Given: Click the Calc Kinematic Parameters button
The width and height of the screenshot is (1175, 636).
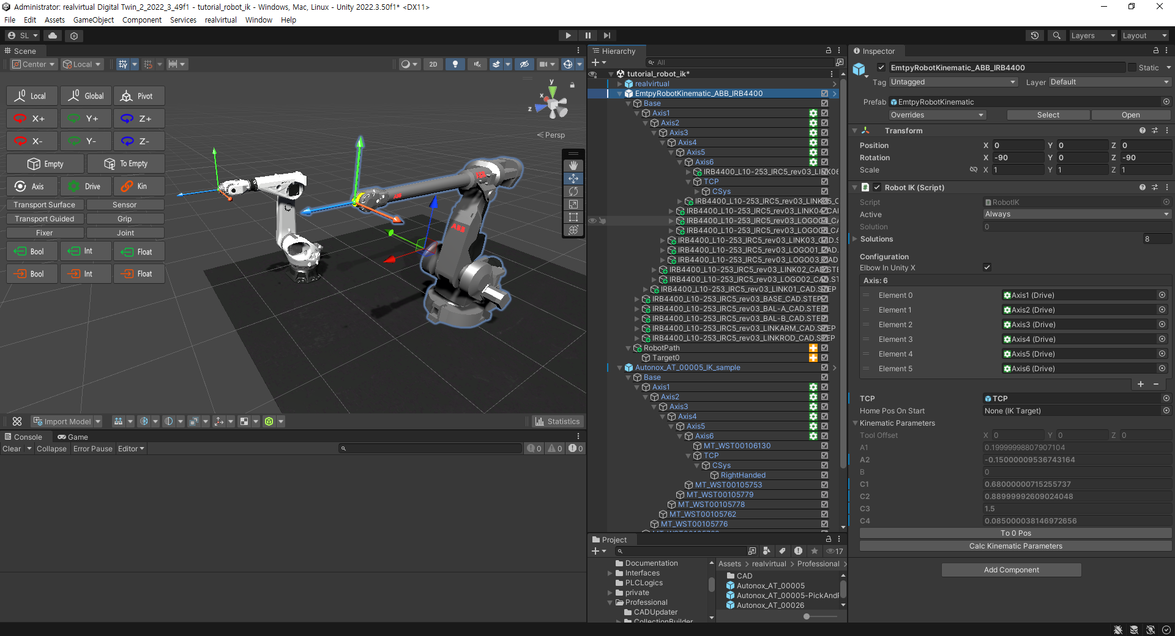Looking at the screenshot, I should click(x=1015, y=546).
